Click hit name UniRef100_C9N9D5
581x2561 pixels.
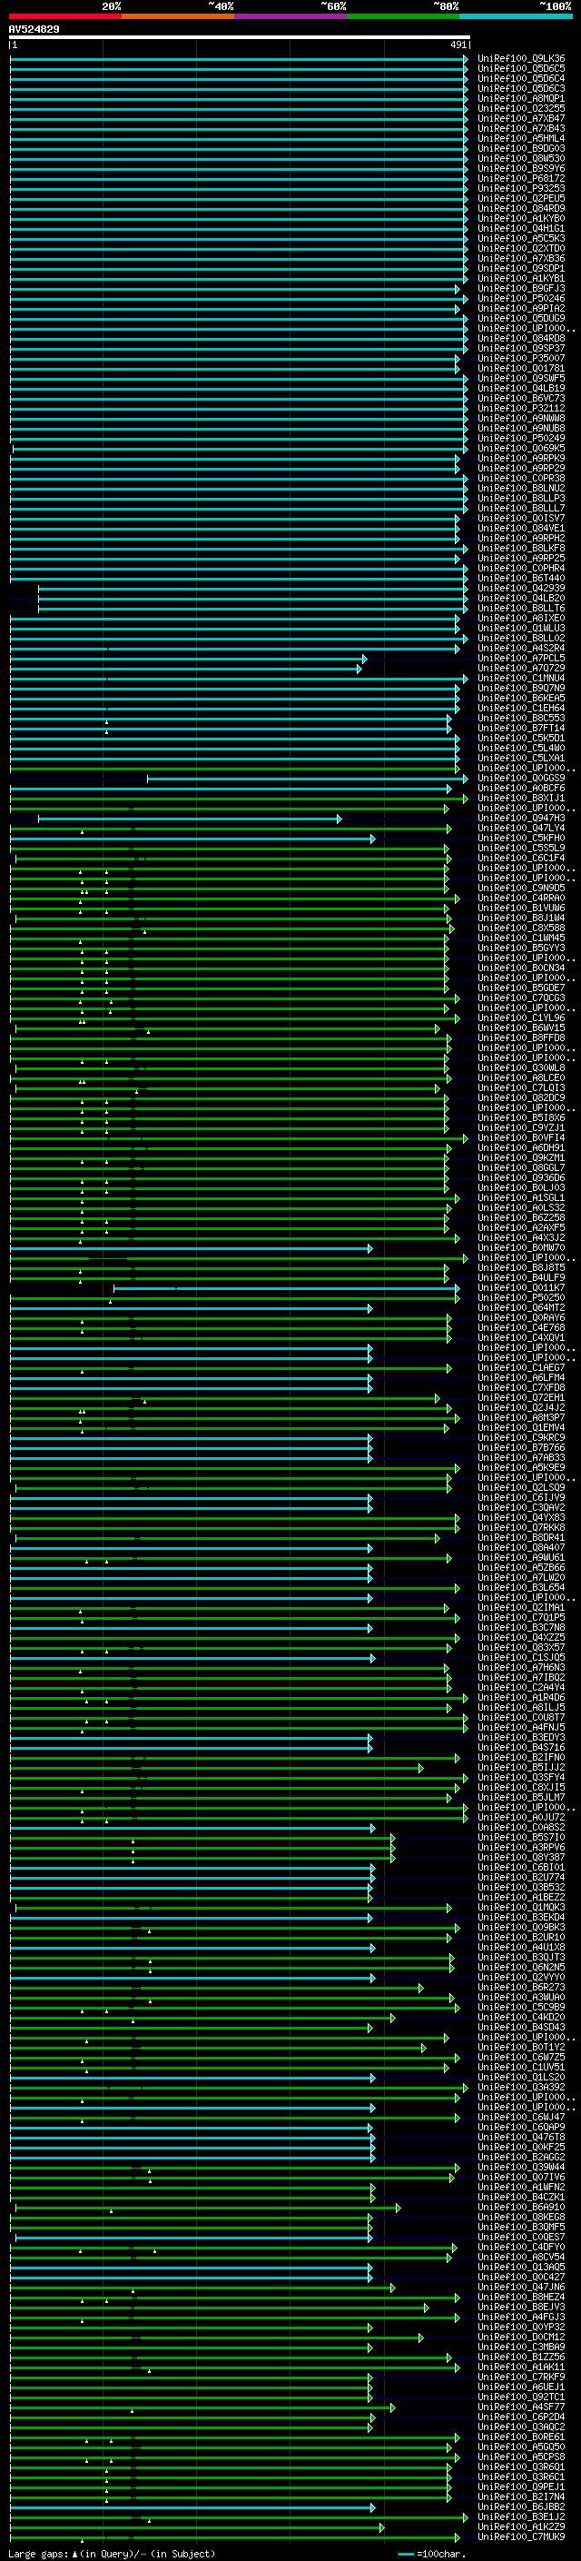coord(521,888)
